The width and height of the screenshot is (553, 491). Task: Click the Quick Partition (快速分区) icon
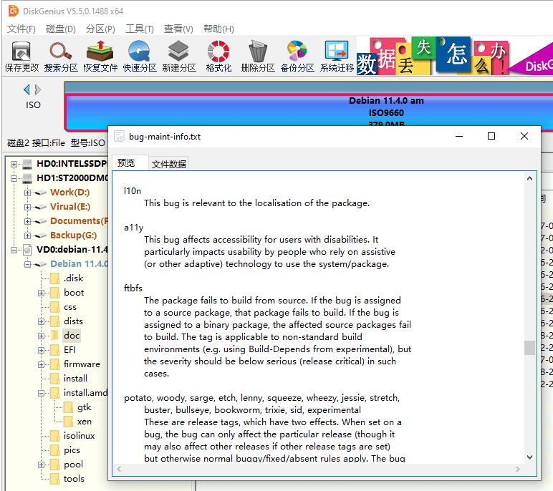[140, 56]
